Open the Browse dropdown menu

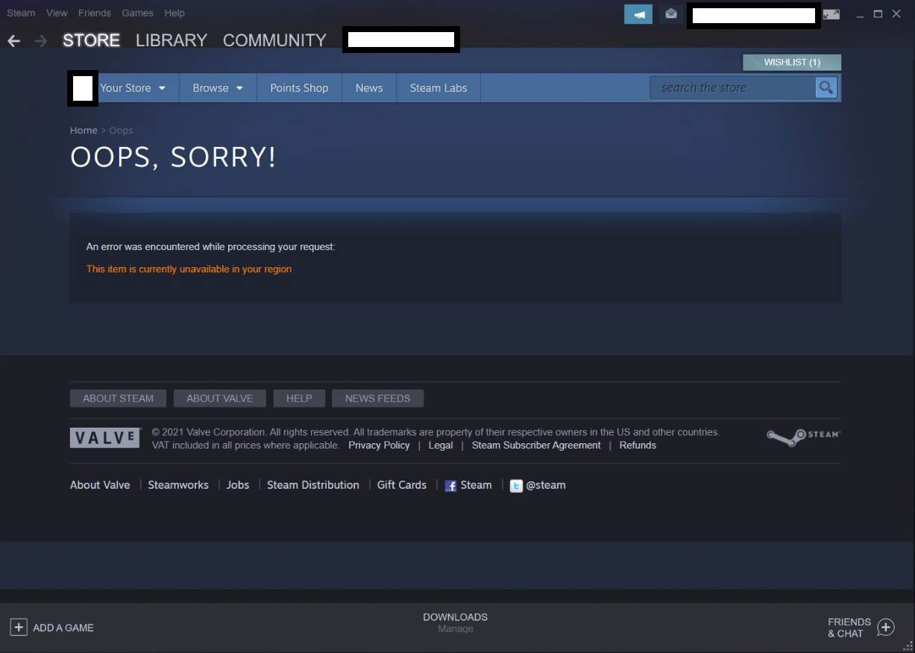tap(217, 87)
